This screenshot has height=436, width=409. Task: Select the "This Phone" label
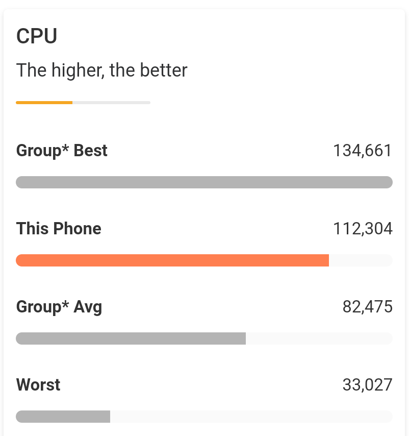[x=59, y=229]
